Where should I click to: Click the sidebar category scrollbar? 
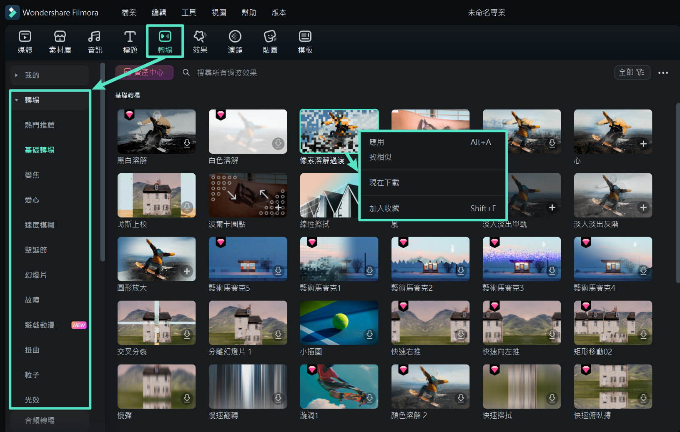103,162
